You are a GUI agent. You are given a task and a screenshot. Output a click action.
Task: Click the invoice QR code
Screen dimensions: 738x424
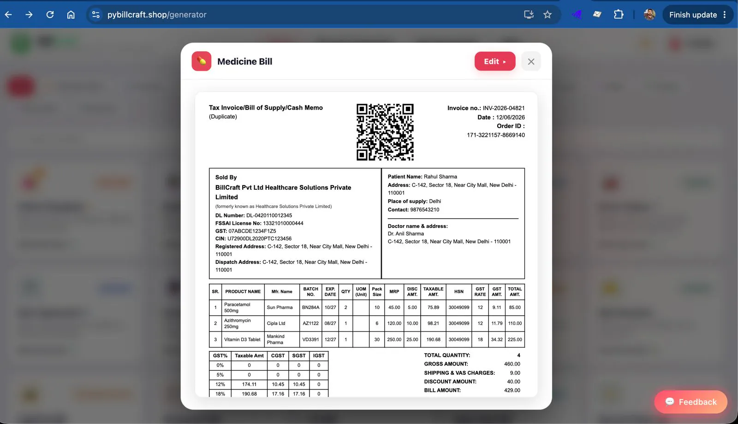click(x=385, y=132)
